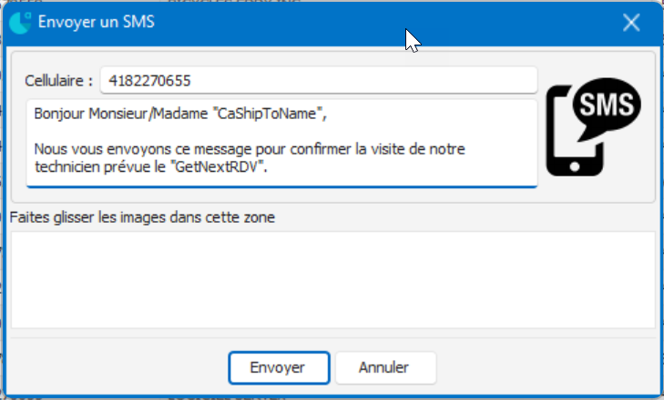
Task: Click the "Envoyer un SMS" window title
Action: tap(96, 23)
